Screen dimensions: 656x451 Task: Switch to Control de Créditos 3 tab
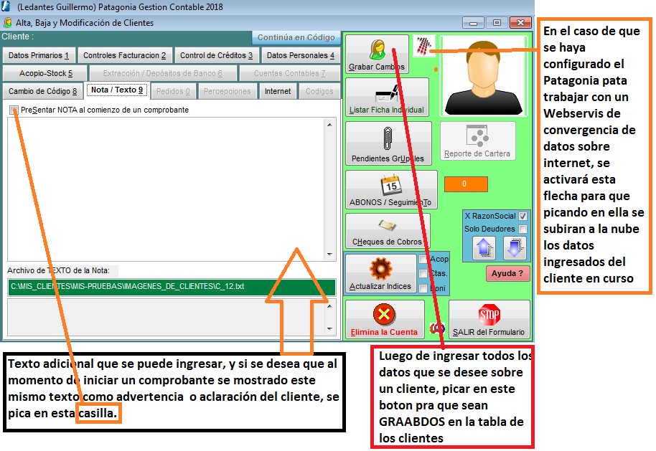pyautogui.click(x=216, y=56)
